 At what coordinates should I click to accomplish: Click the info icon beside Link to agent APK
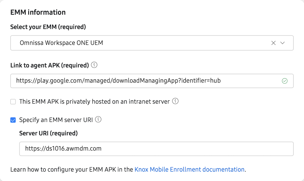[94, 65]
